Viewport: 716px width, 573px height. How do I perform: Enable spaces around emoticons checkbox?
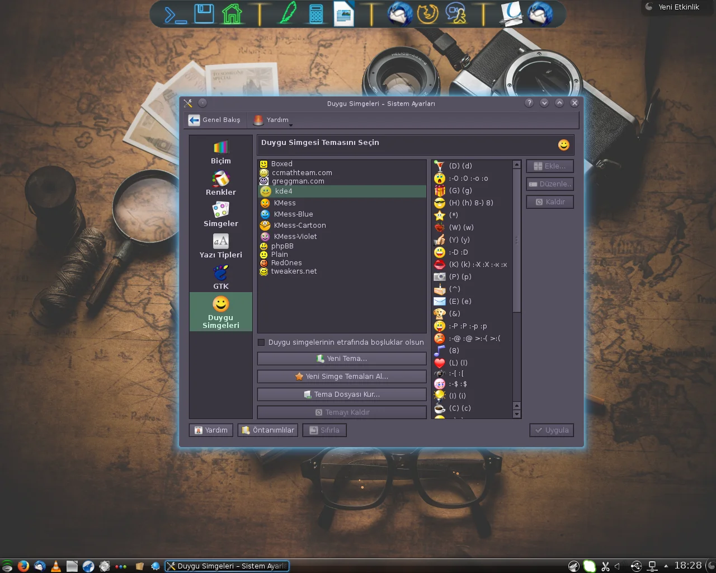point(261,342)
